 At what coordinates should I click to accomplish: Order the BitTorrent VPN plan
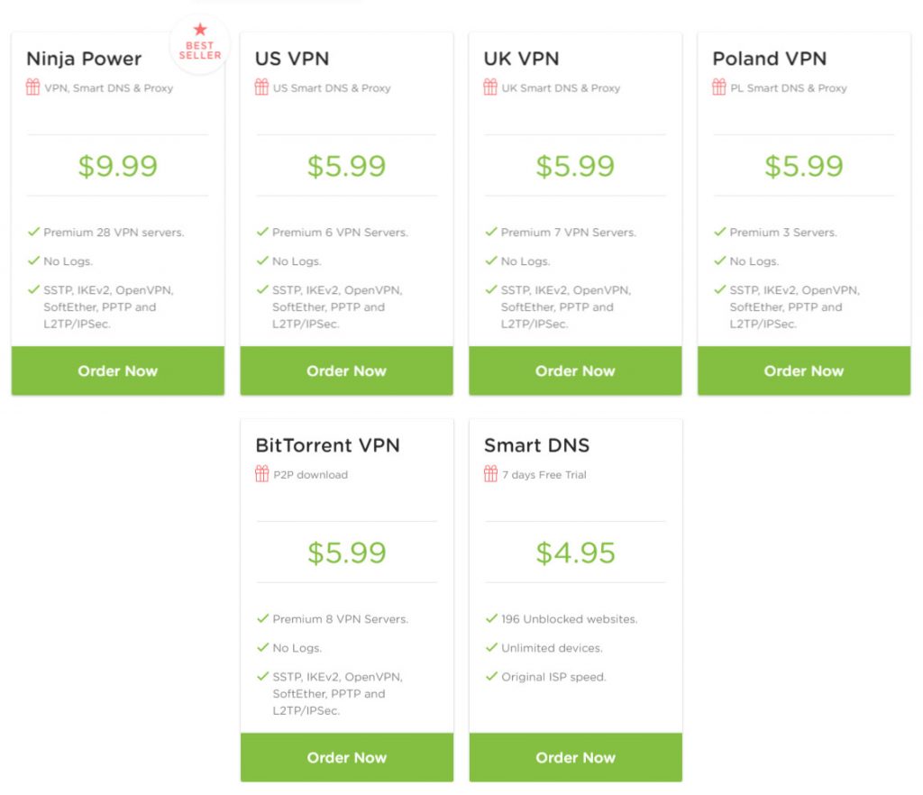pyautogui.click(x=347, y=757)
